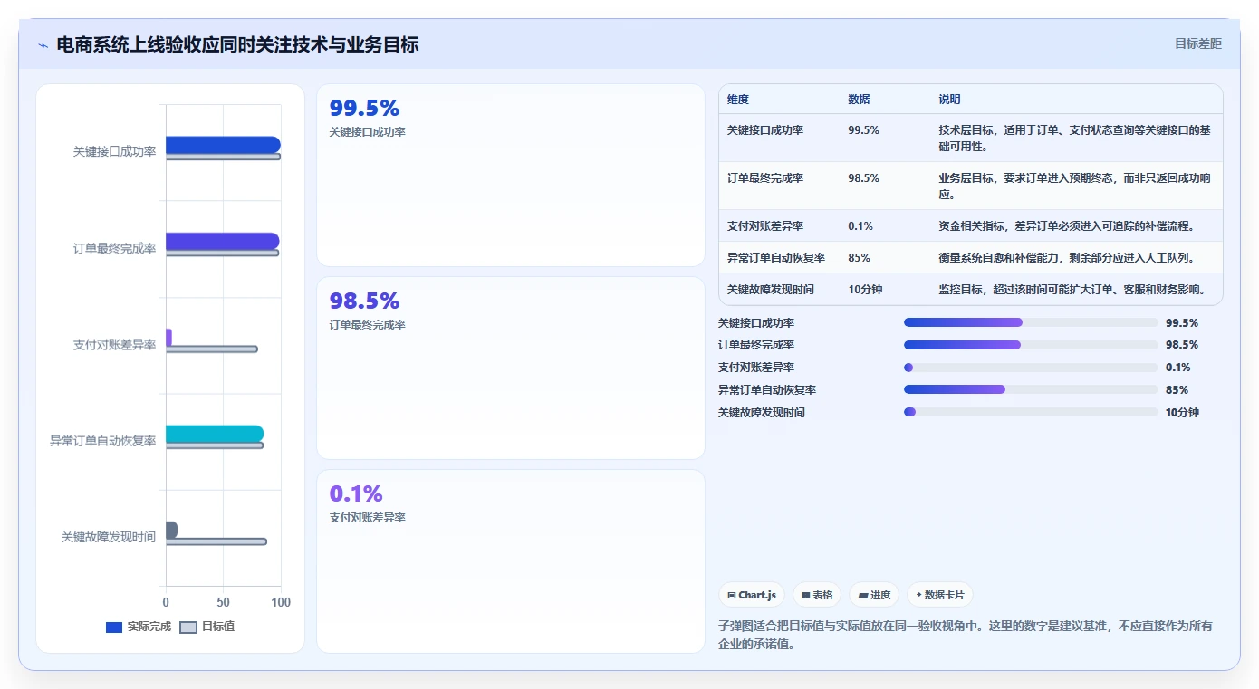
Task: Click the 关键接口成功率 label on the chart axis
Action: (x=114, y=152)
